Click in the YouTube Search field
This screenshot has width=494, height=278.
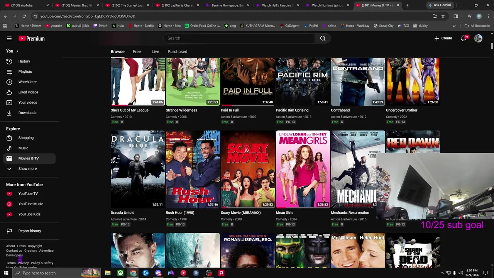tap(239, 38)
